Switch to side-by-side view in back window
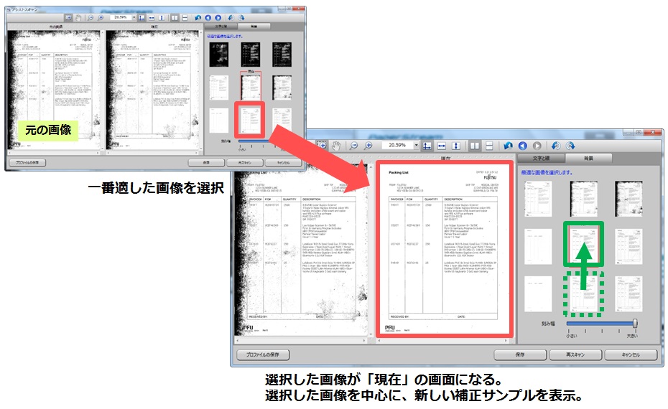 pos(175,17)
